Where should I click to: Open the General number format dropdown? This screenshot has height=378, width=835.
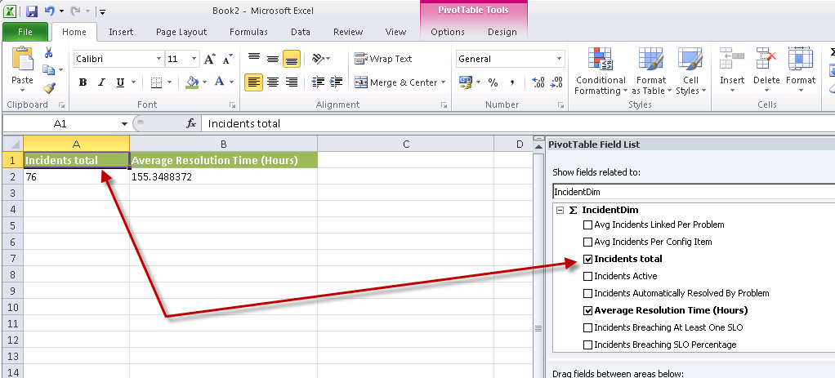tap(560, 59)
